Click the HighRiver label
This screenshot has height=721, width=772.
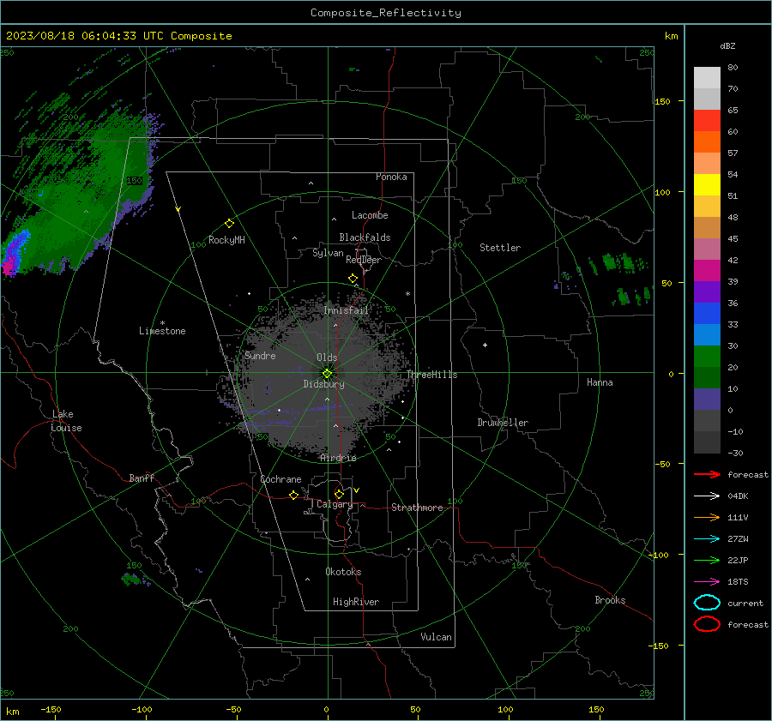[x=356, y=602]
